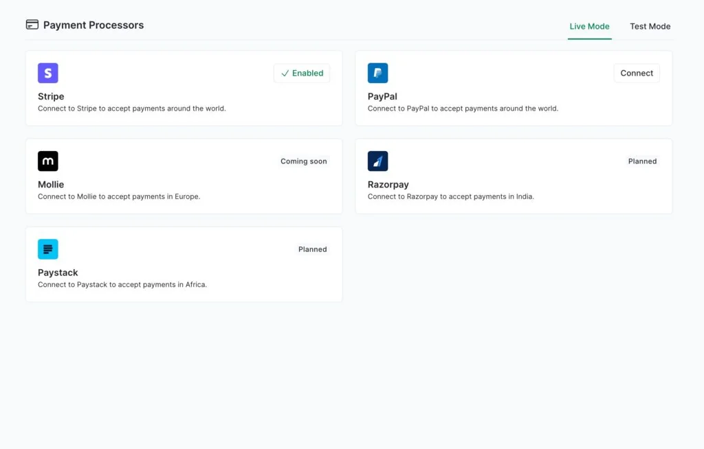Screen dimensions: 704x449
Task: Select the PayPal processor card
Action: (514, 88)
